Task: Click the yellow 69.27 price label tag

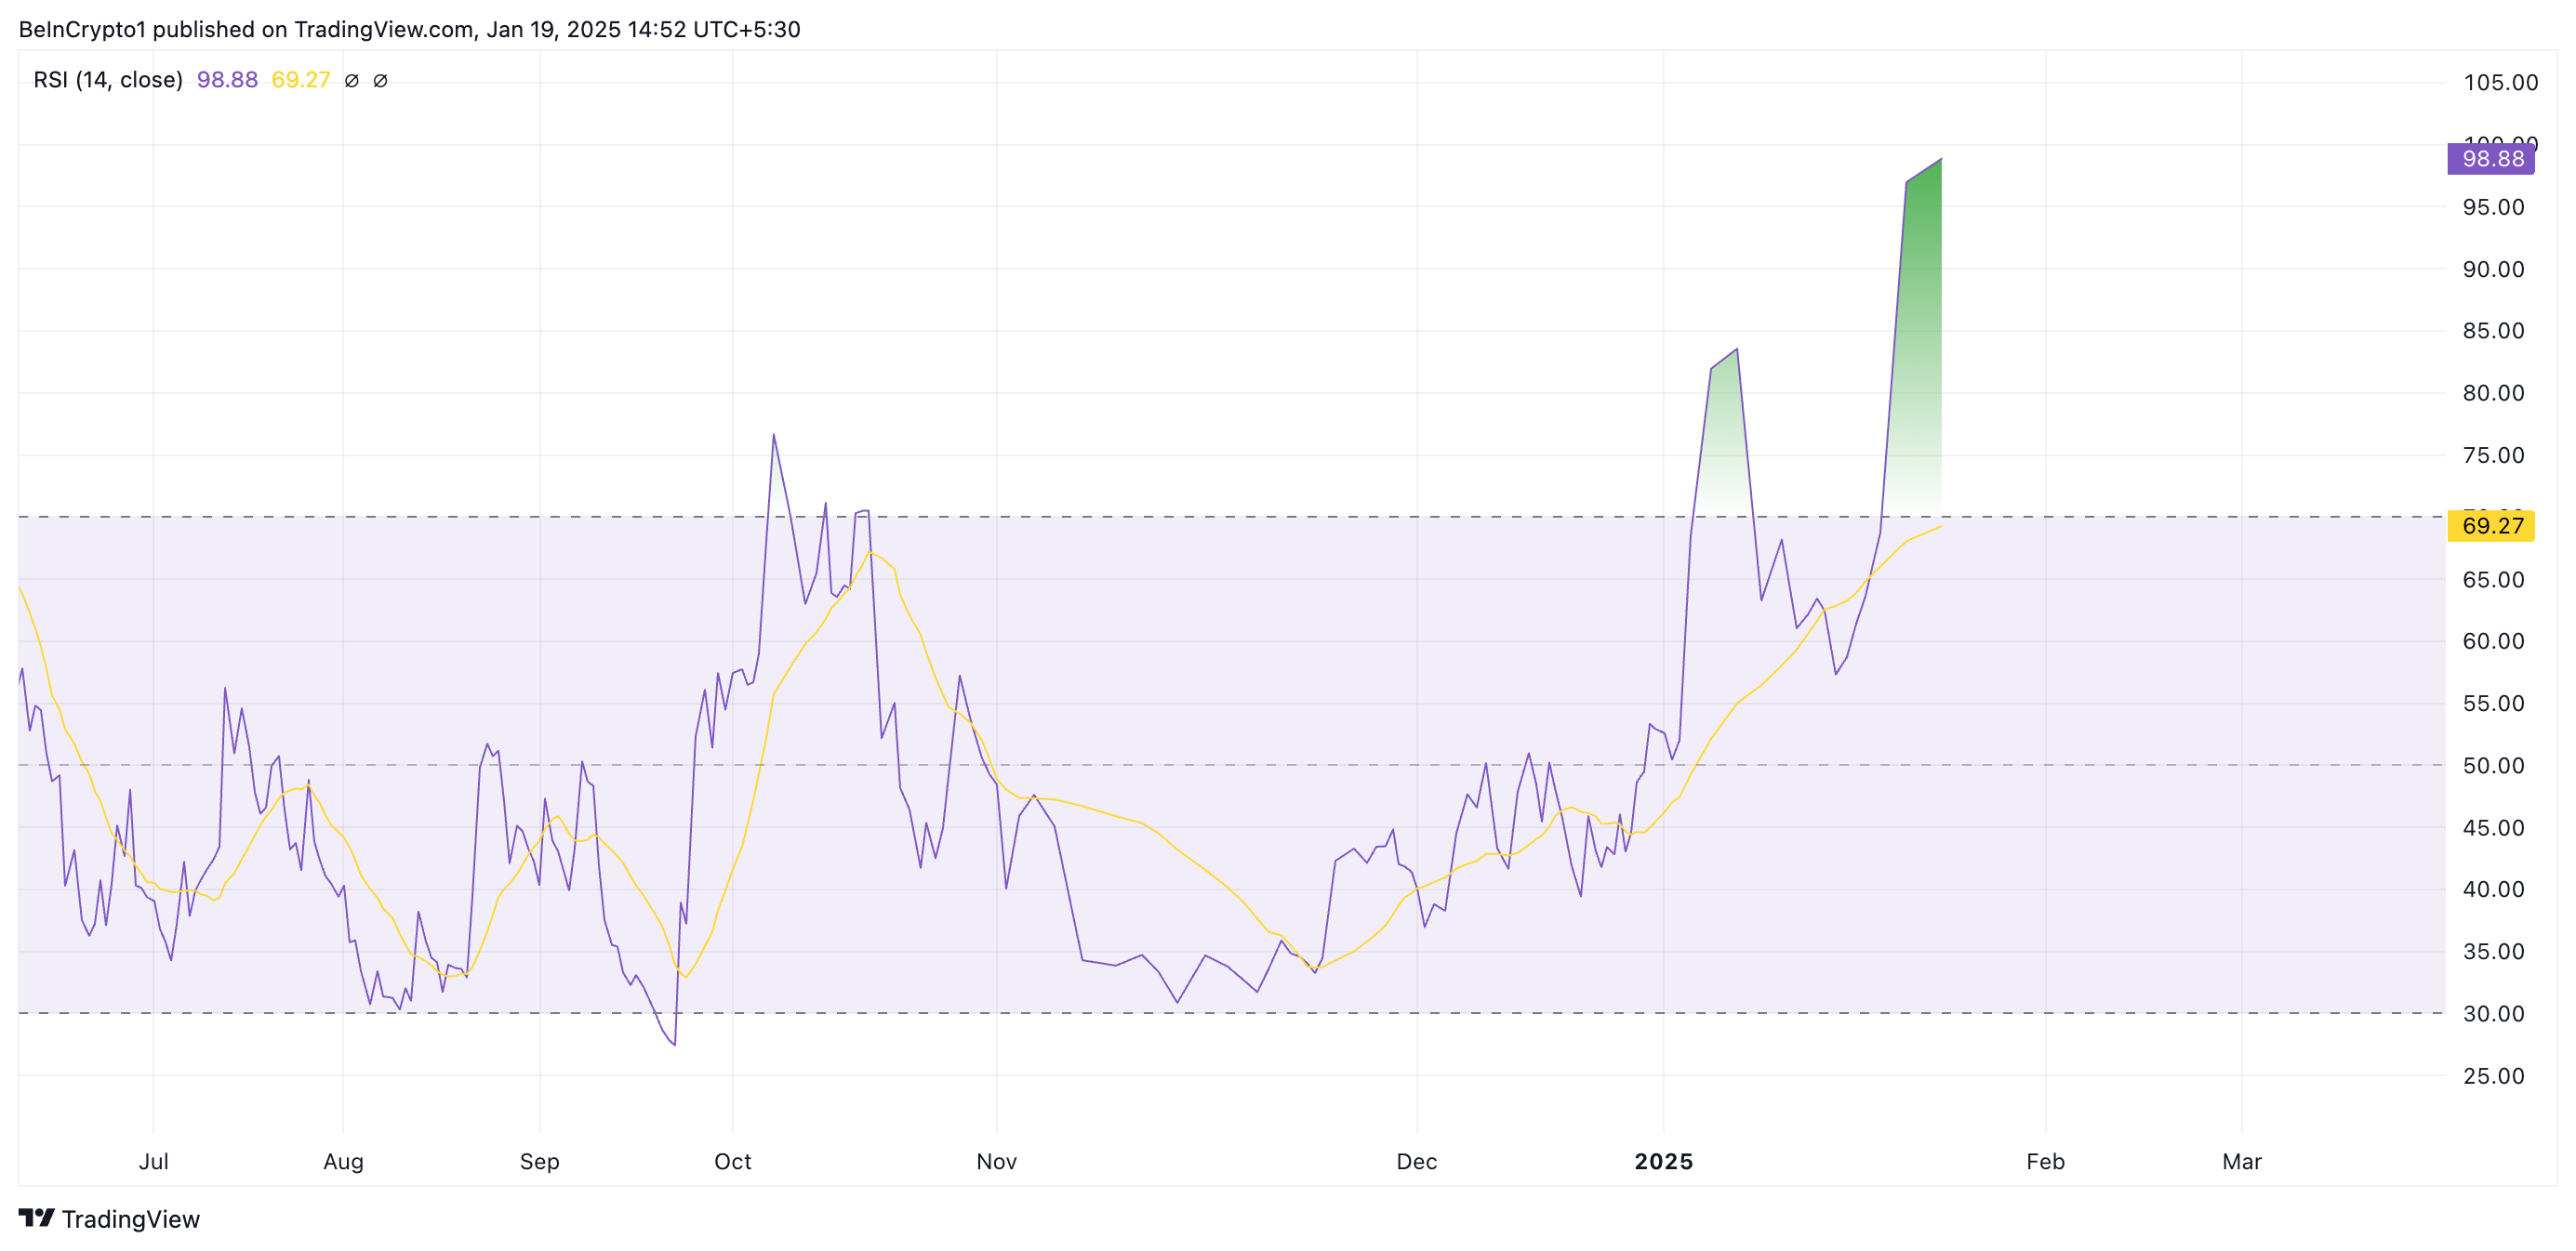Action: 2490,525
